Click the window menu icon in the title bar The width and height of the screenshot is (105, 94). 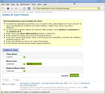click(2, 2)
